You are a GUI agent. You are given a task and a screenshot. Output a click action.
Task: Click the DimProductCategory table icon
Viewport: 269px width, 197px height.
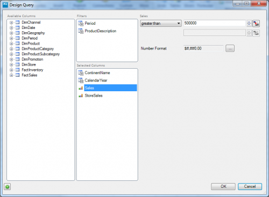click(x=17, y=49)
